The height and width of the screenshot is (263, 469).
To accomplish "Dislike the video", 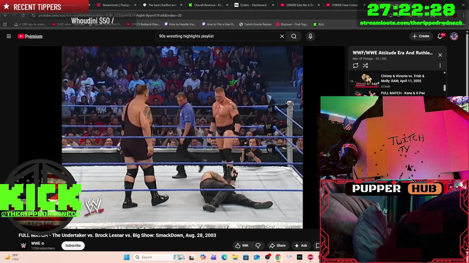I will (x=258, y=245).
